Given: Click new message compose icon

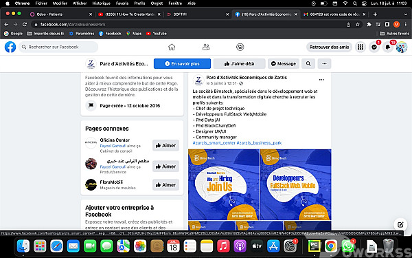Looking at the screenshot, I should pos(400,224).
